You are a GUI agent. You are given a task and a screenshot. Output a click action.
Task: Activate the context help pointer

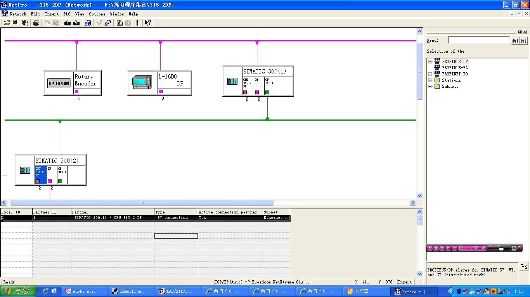coord(148,23)
